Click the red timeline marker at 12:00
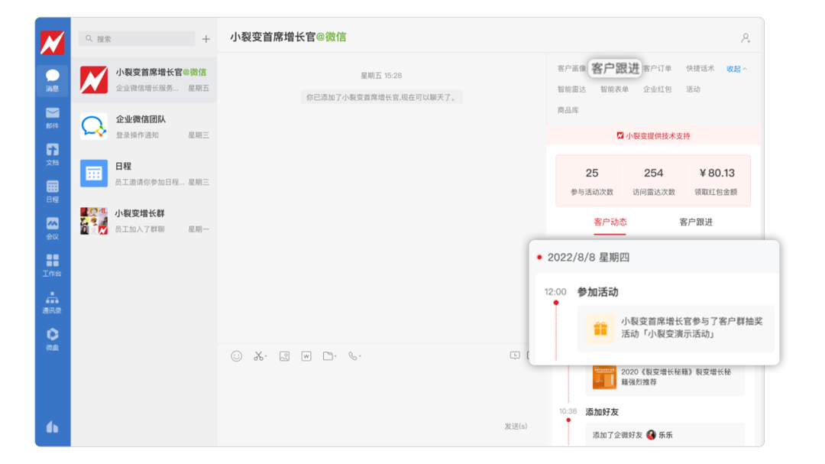 pyautogui.click(x=556, y=301)
